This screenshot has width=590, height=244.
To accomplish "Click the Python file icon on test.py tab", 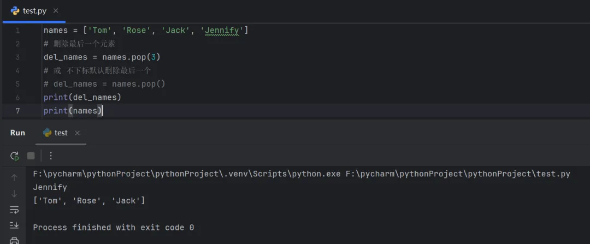I will coord(15,10).
